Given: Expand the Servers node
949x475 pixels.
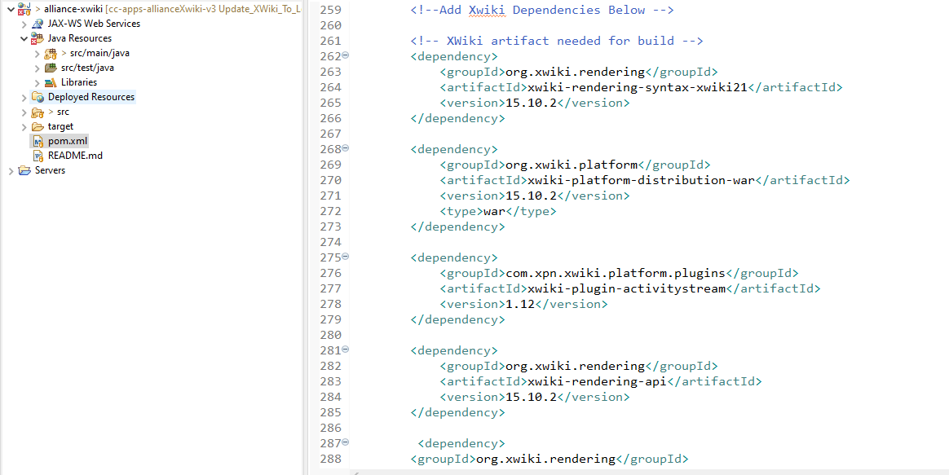Looking at the screenshot, I should (x=11, y=170).
